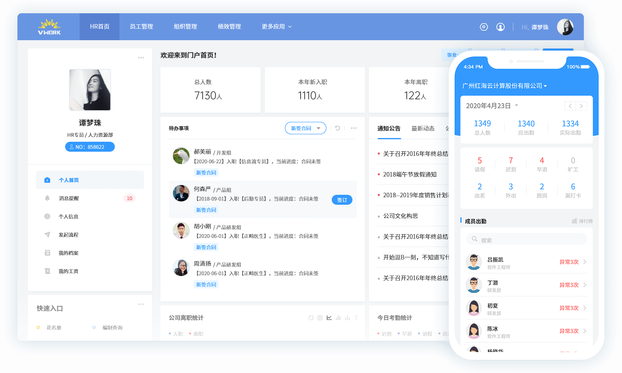Open the HR首页 tab
Screen dimensions: 622x373
100,27
